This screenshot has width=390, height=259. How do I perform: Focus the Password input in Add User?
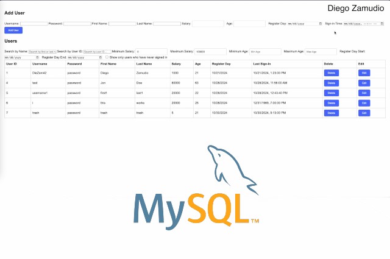click(x=77, y=24)
